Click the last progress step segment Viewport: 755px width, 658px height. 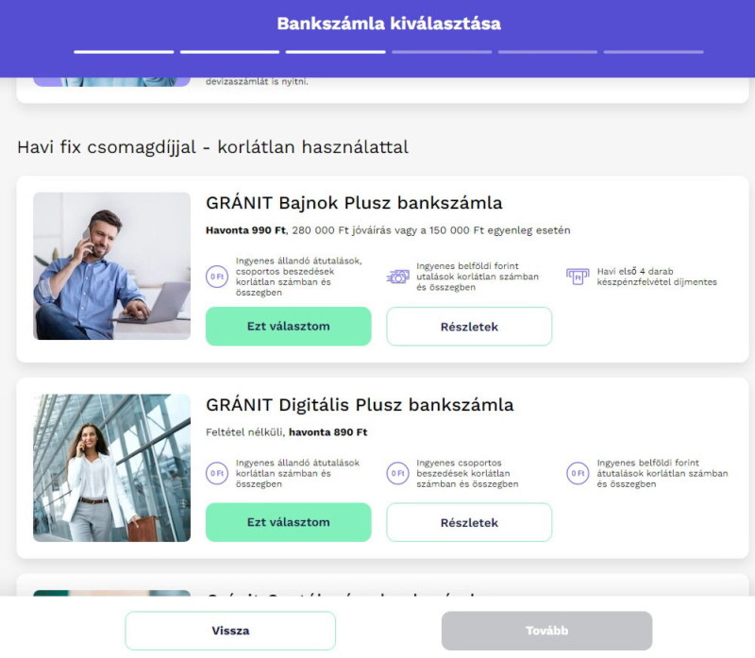[653, 52]
